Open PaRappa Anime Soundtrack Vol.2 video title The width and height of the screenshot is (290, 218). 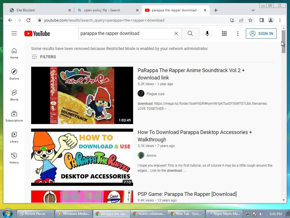tap(191, 74)
